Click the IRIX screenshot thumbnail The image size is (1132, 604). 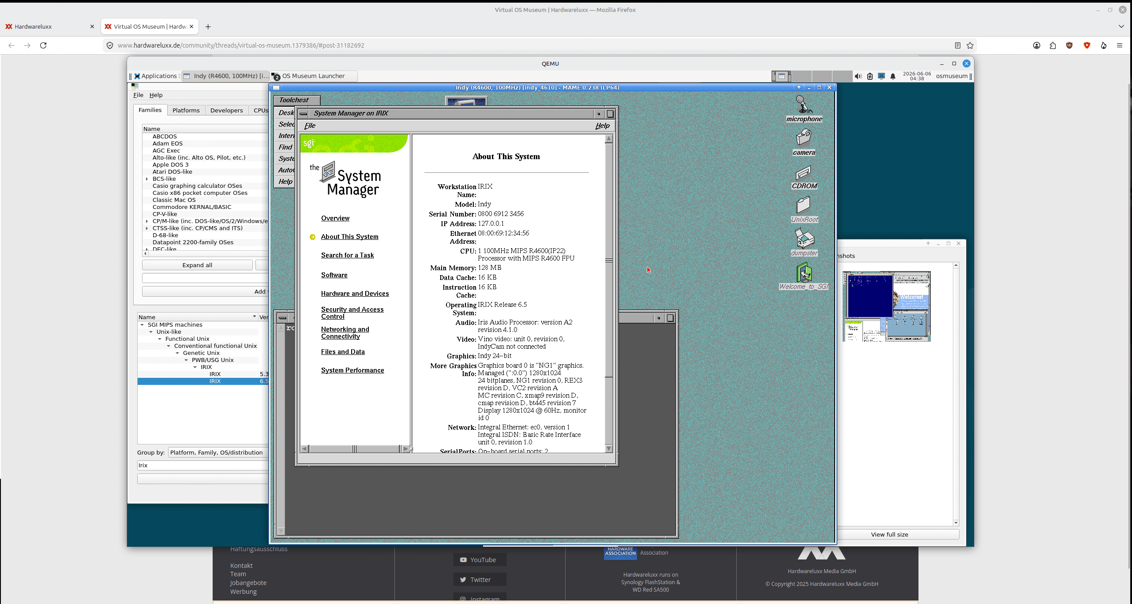pos(886,306)
